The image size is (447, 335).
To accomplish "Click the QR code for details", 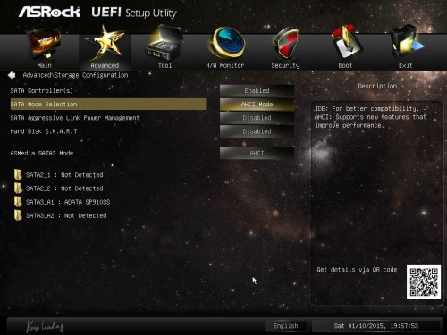I will [x=424, y=282].
